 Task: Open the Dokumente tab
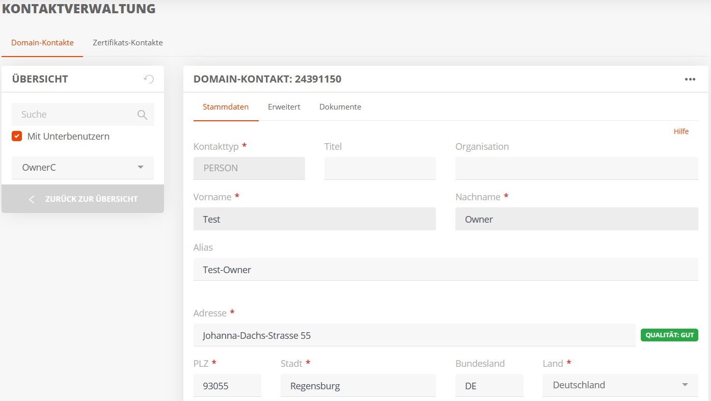tap(340, 107)
